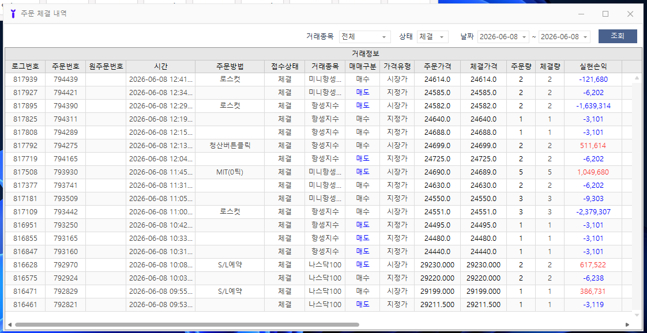
Task: Click time cell 2026-06-08 12:29
Action: [160, 105]
